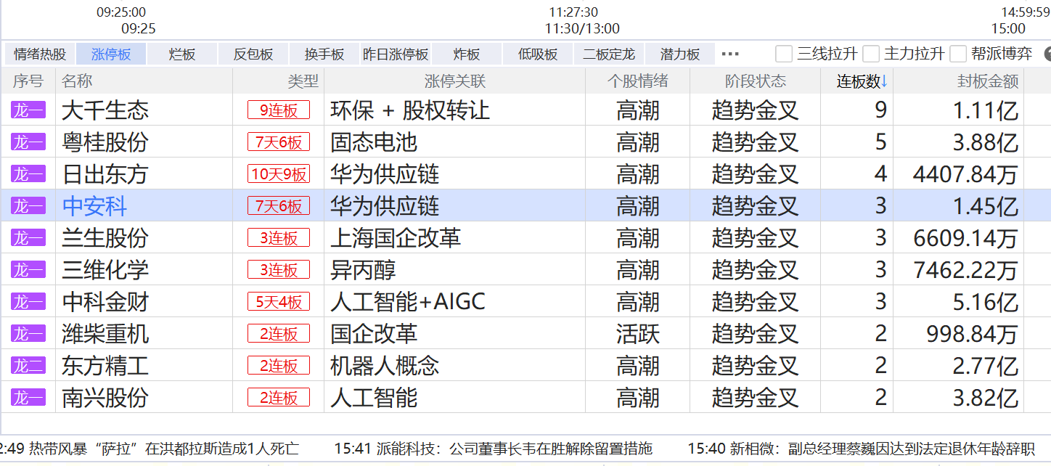Switch to the 烂板 tab
1051x466 pixels.
(x=182, y=54)
